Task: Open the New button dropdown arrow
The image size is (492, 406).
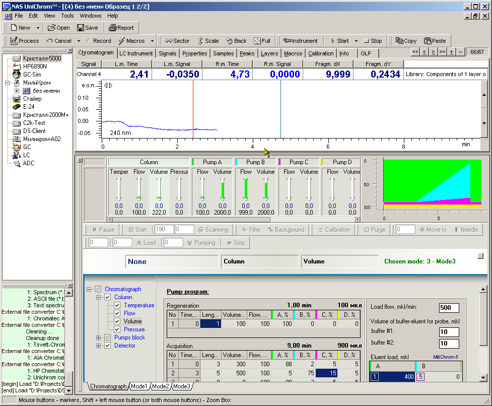Action: point(38,28)
